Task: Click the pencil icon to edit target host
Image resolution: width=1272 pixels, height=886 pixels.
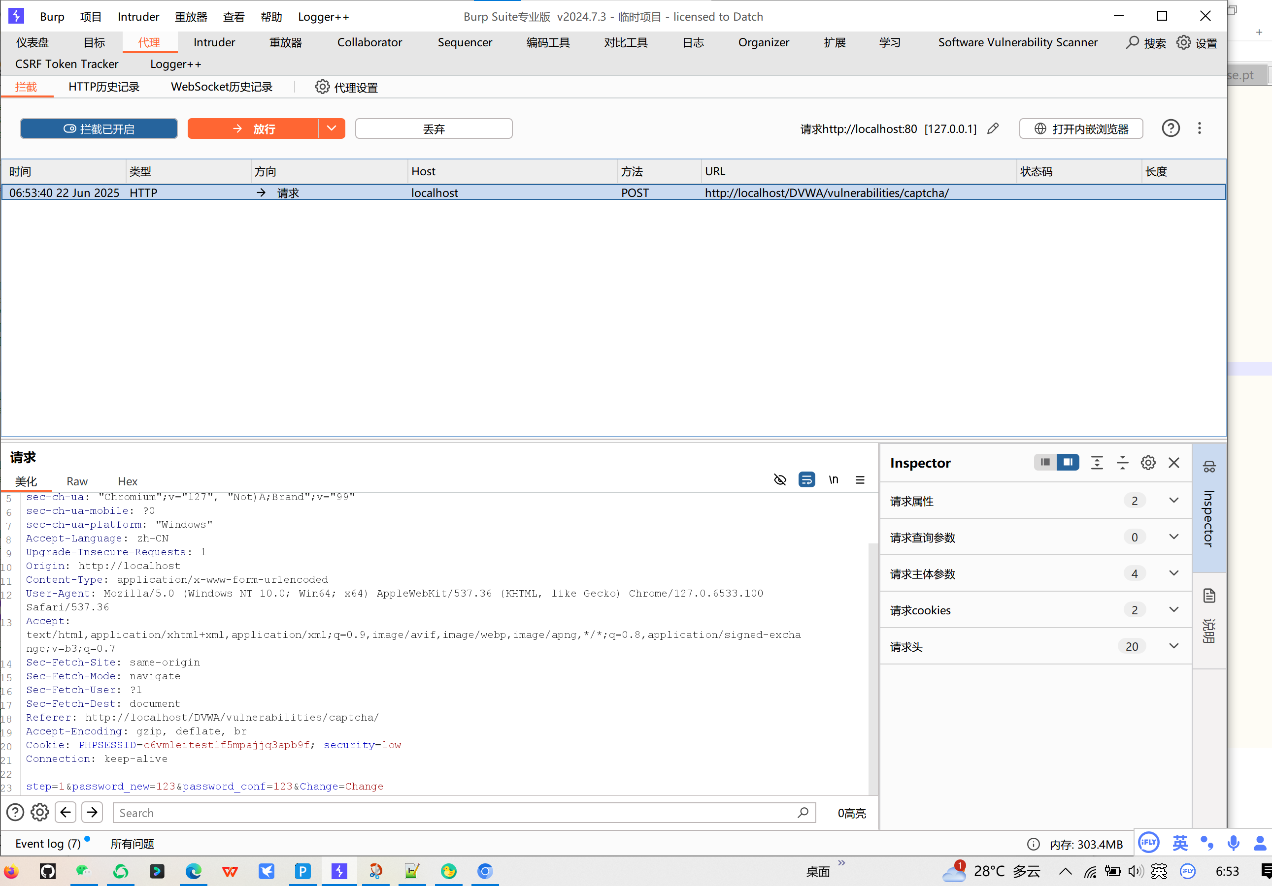Action: click(x=993, y=128)
